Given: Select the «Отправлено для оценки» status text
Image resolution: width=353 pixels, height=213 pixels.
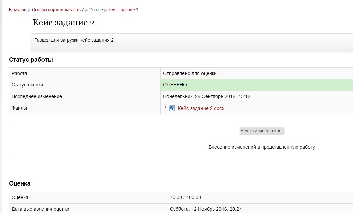Looking at the screenshot, I should click(x=190, y=73).
